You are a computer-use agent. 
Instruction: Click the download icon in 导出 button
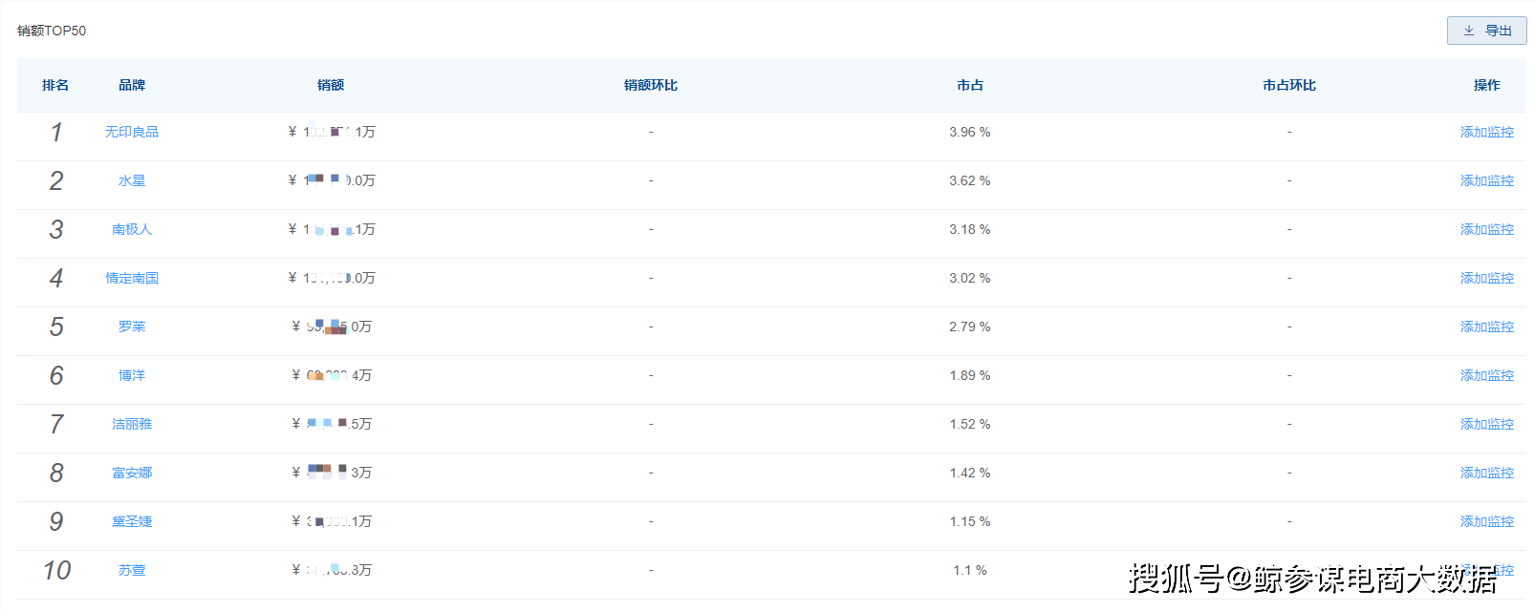tap(1469, 31)
